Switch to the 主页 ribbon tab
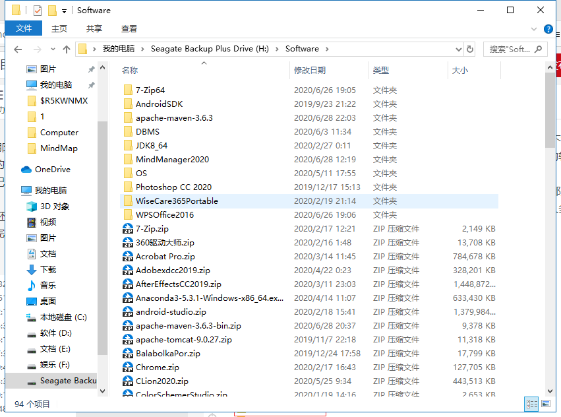Image resolution: width=561 pixels, height=417 pixels. click(x=59, y=28)
